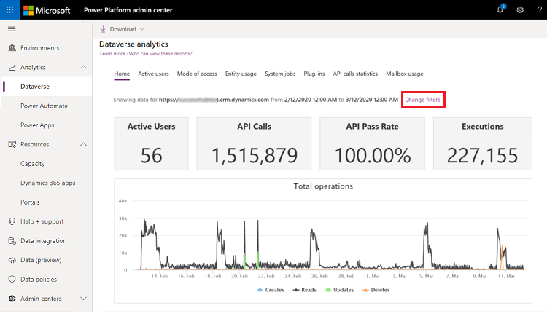Toggle Deletes series in chart legend
The width and height of the screenshot is (547, 316).
click(x=376, y=290)
